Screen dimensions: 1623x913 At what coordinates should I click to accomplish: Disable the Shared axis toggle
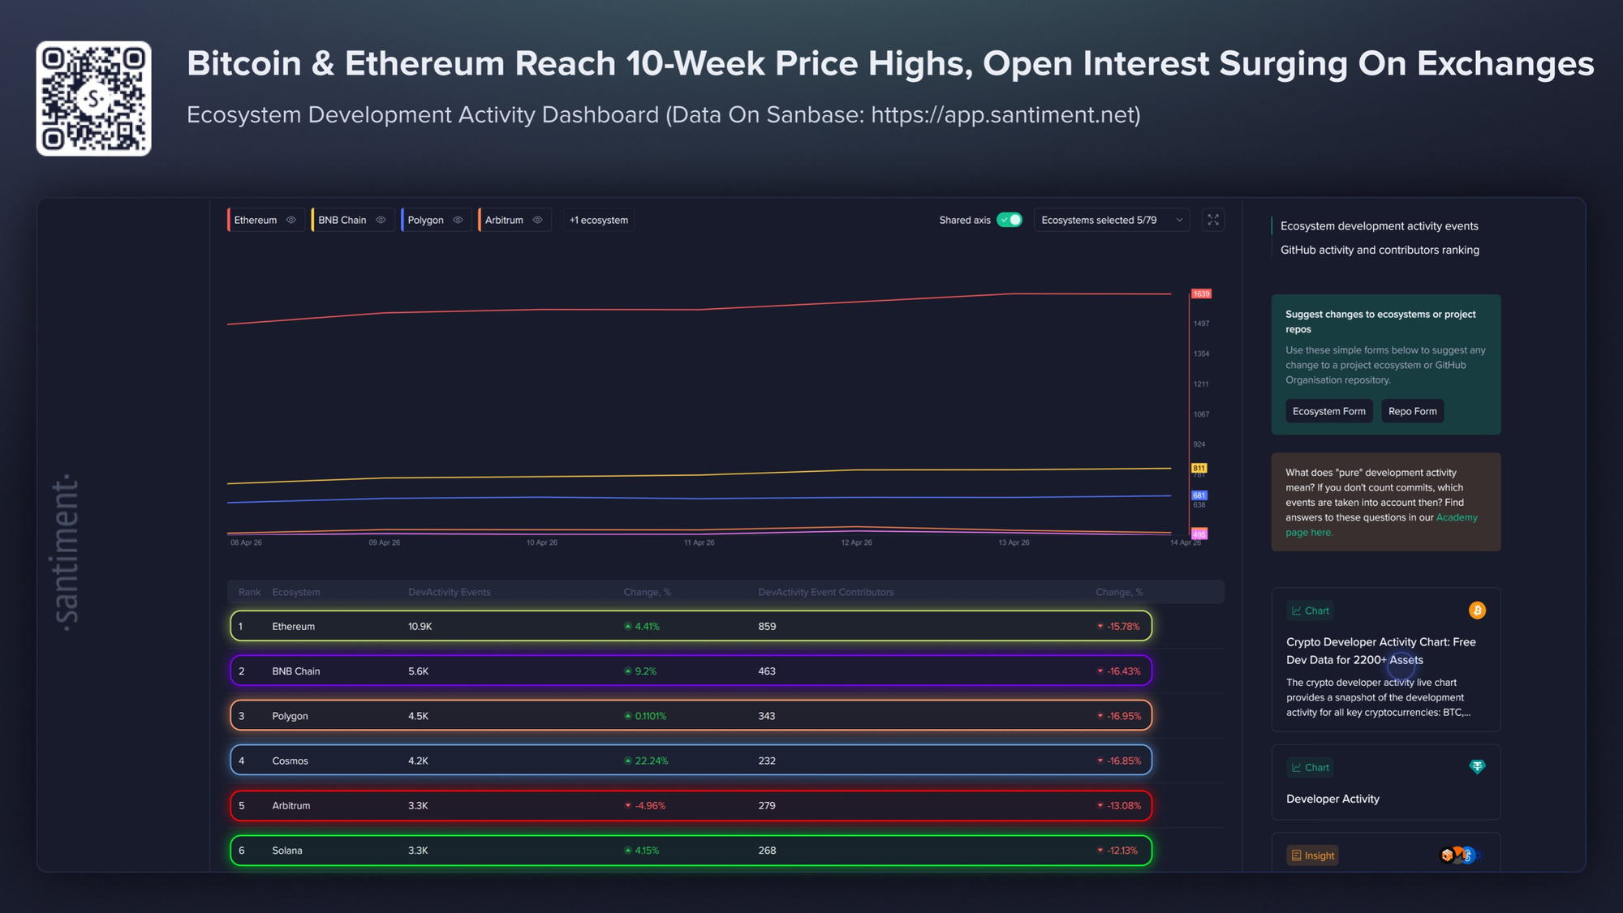[x=1010, y=220]
